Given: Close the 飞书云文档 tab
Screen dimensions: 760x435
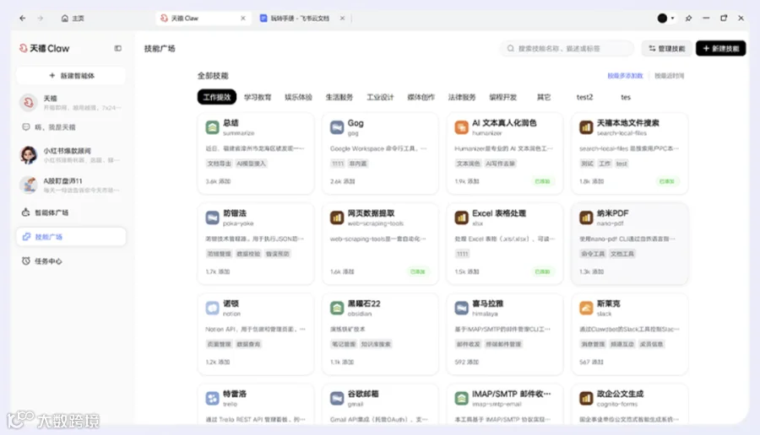Looking at the screenshot, I should click(342, 19).
